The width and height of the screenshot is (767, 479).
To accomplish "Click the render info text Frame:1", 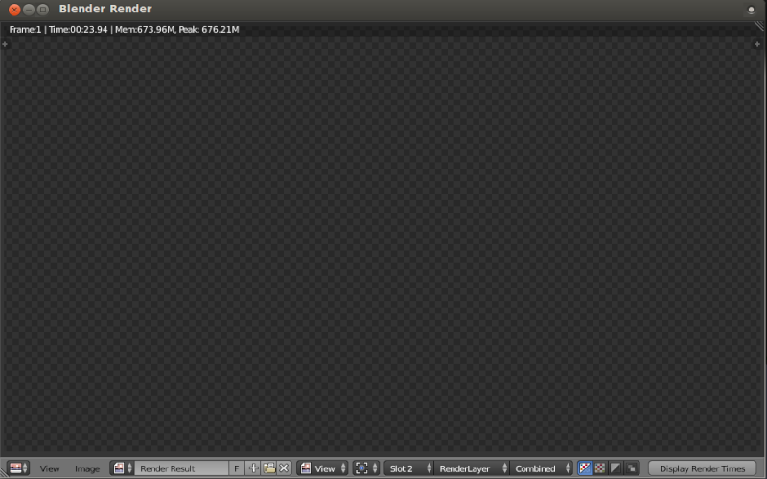I will tap(26, 30).
